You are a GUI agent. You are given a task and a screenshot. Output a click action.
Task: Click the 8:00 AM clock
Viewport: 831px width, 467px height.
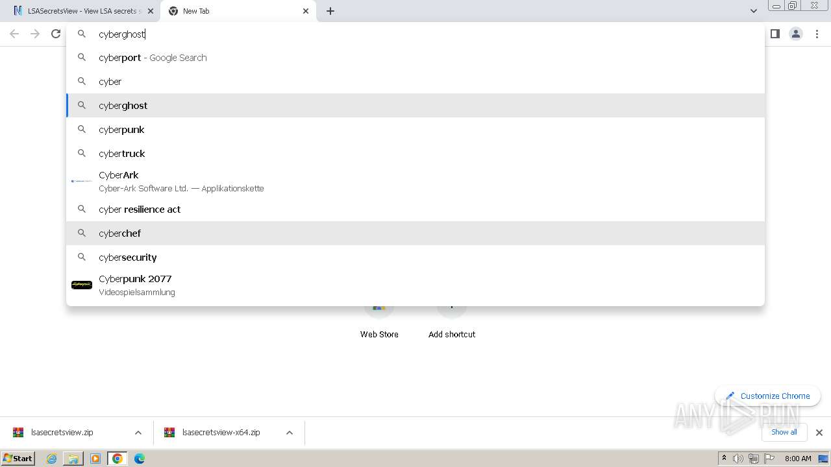click(798, 459)
